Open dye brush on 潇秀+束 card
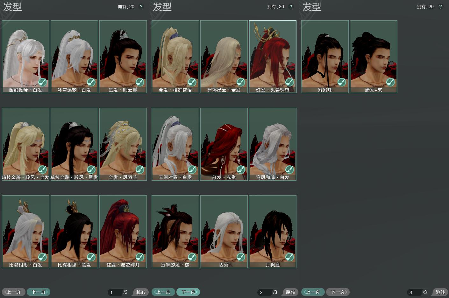The width and height of the screenshot is (449, 298). pos(390,82)
